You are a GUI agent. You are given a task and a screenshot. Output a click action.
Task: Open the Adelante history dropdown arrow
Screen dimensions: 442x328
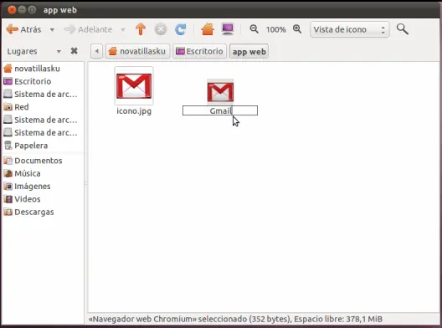(x=123, y=29)
